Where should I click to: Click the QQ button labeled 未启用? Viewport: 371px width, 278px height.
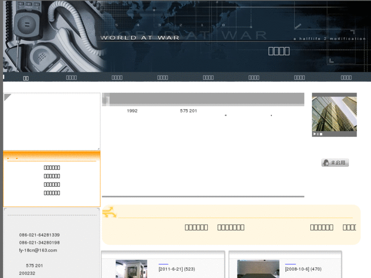(x=335, y=163)
